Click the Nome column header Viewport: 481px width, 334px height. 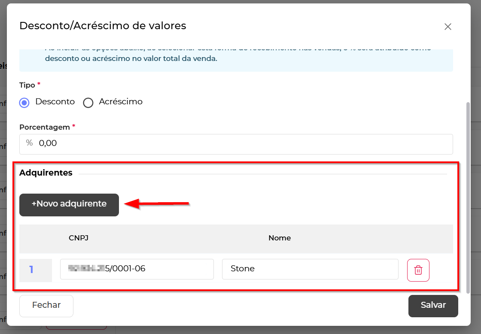coord(280,238)
